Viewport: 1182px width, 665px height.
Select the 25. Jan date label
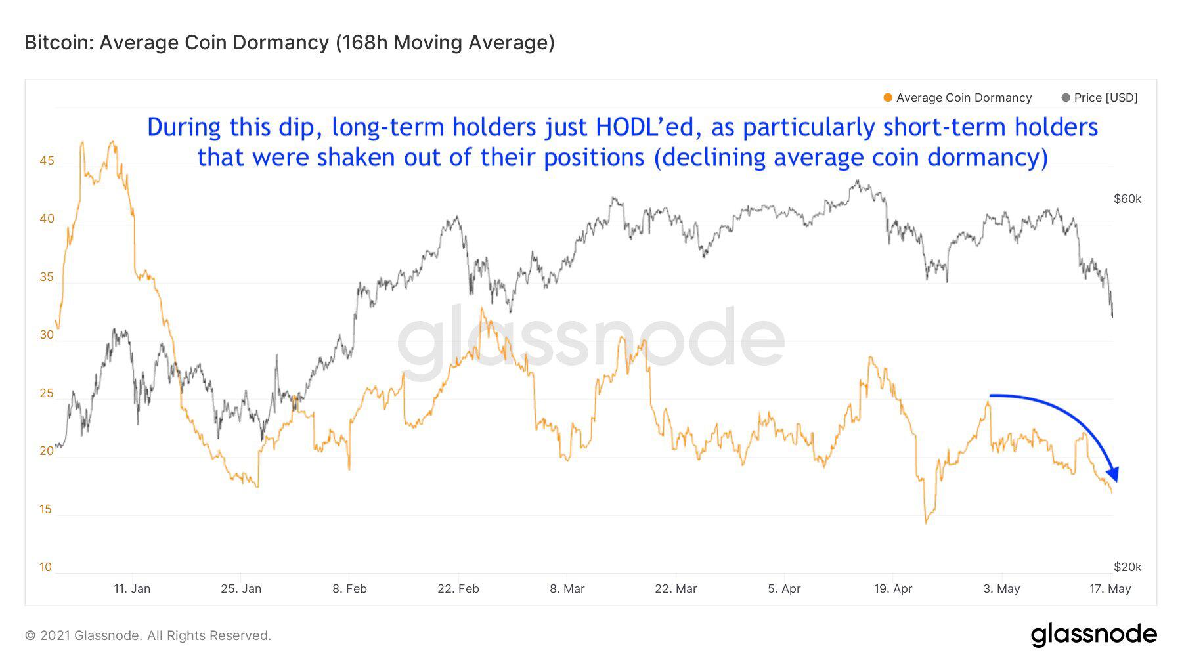tap(241, 589)
